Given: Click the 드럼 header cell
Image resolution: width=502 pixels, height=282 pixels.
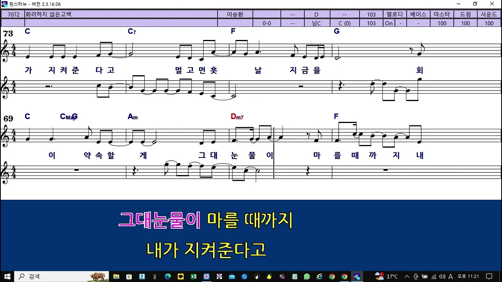Looking at the screenshot, I should point(465,14).
